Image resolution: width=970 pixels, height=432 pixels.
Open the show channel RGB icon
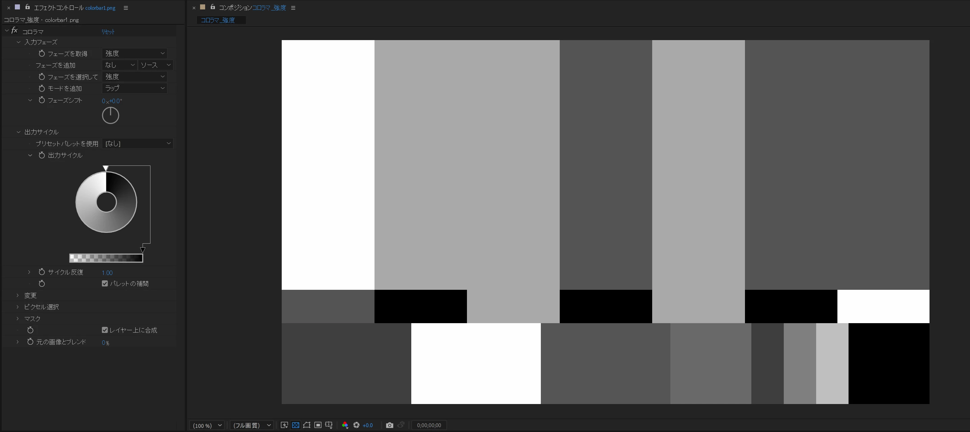tap(344, 425)
